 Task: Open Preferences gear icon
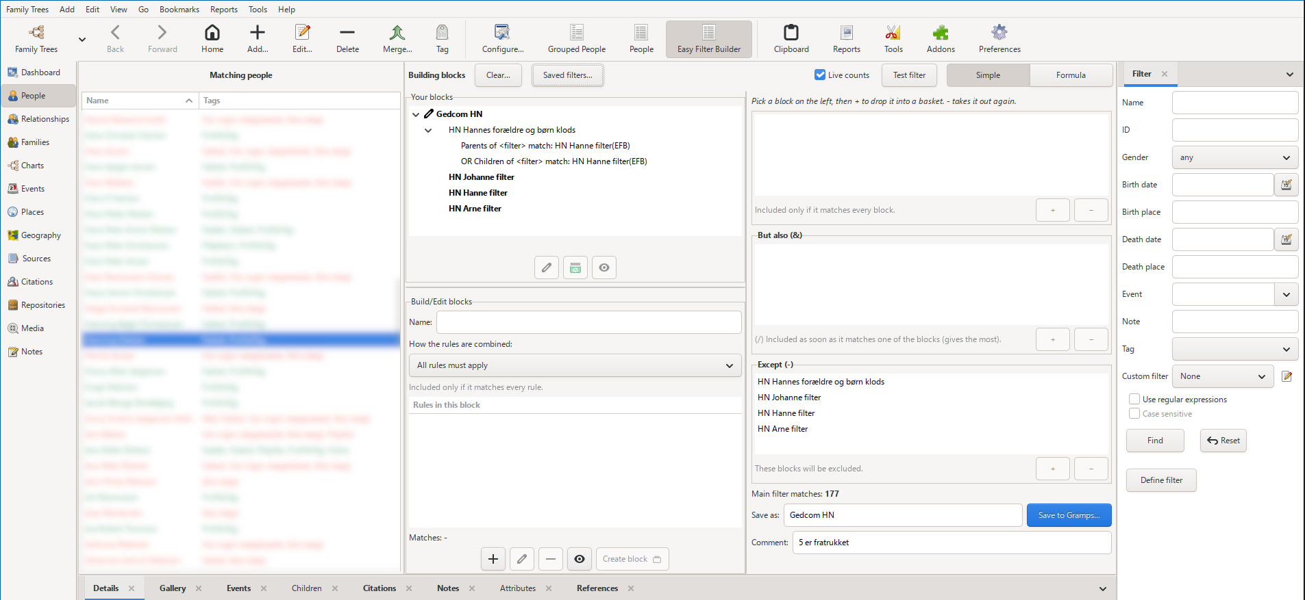pyautogui.click(x=999, y=39)
